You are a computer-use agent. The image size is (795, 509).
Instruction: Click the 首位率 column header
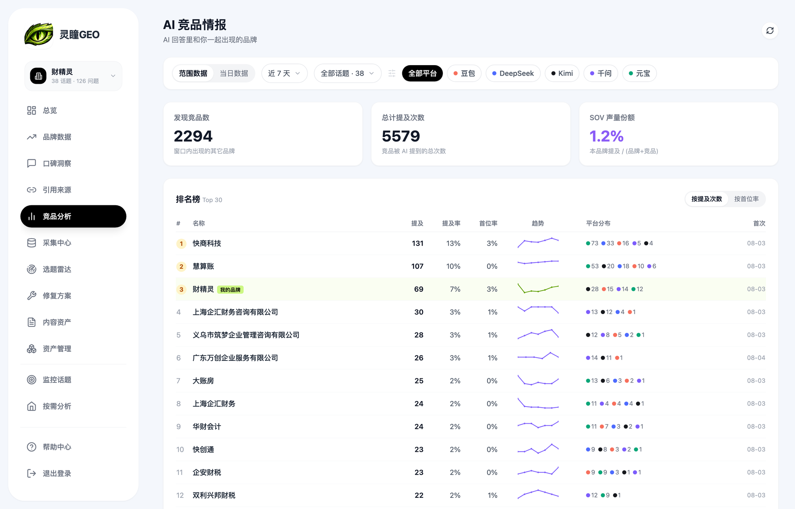pyautogui.click(x=488, y=224)
